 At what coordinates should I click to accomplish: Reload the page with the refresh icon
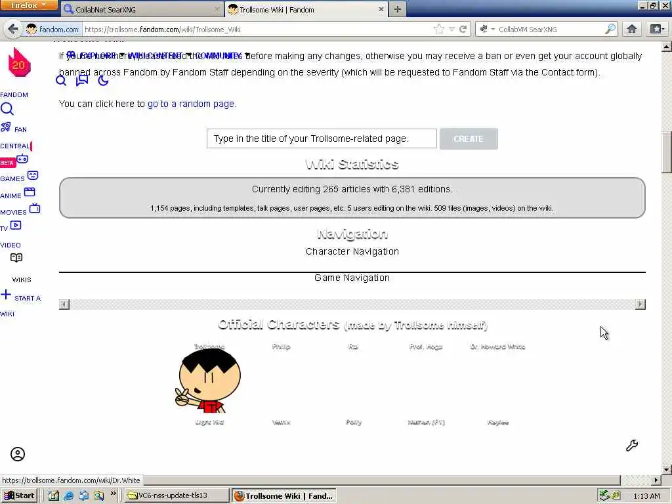coord(463,29)
